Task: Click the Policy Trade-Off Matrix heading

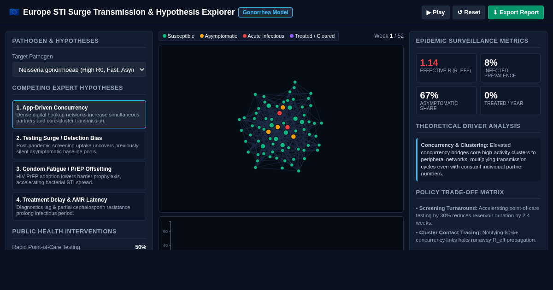Action: pyautogui.click(x=460, y=192)
